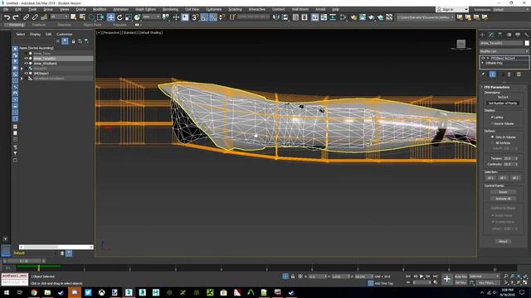Open the selection filter All dropdown

[60, 17]
